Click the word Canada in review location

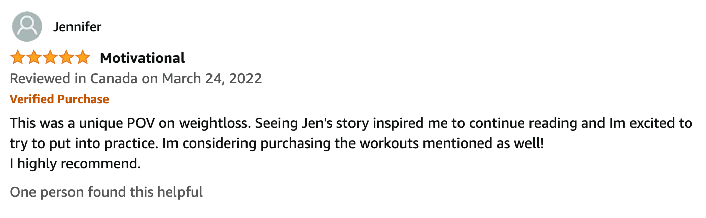click(x=114, y=79)
